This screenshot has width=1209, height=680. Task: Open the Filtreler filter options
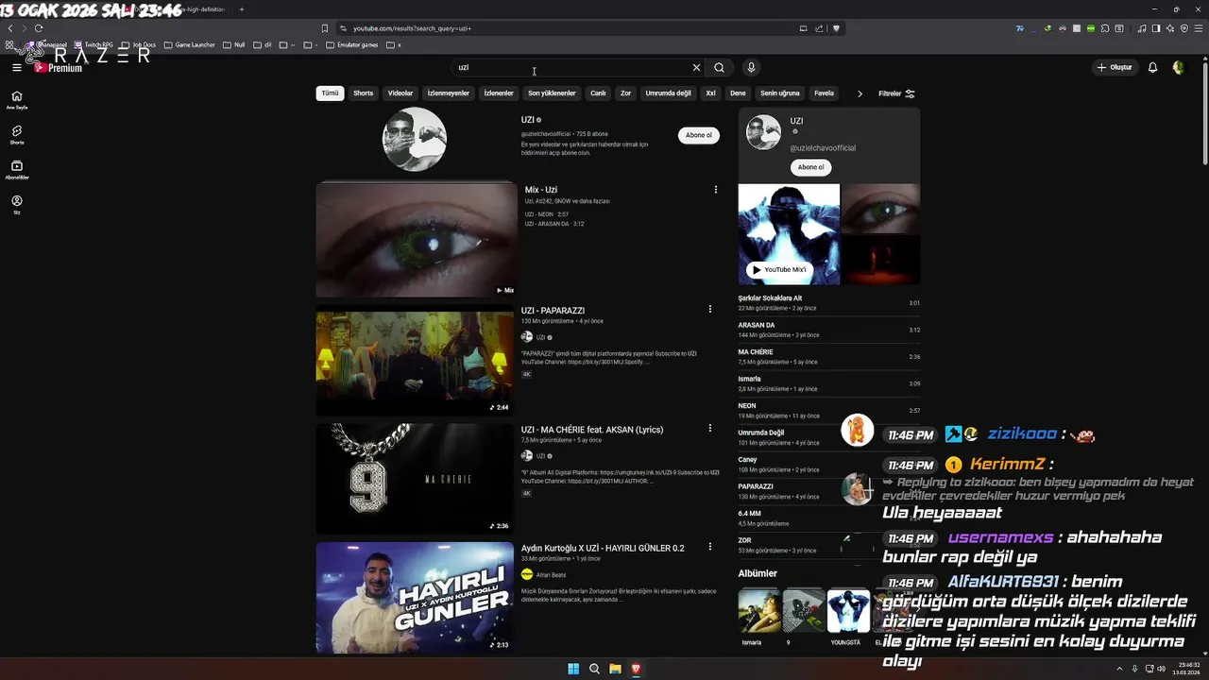[896, 93]
